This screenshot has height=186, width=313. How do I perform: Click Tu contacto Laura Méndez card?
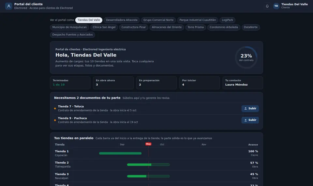[x=243, y=83]
